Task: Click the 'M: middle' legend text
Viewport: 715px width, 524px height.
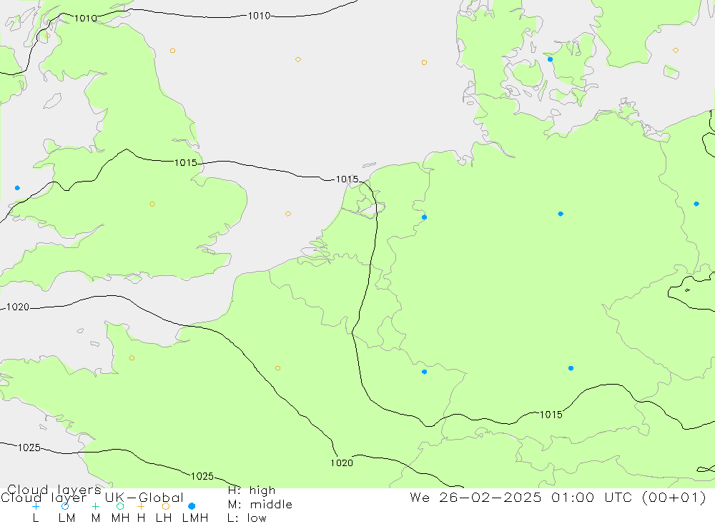Action: click(260, 505)
